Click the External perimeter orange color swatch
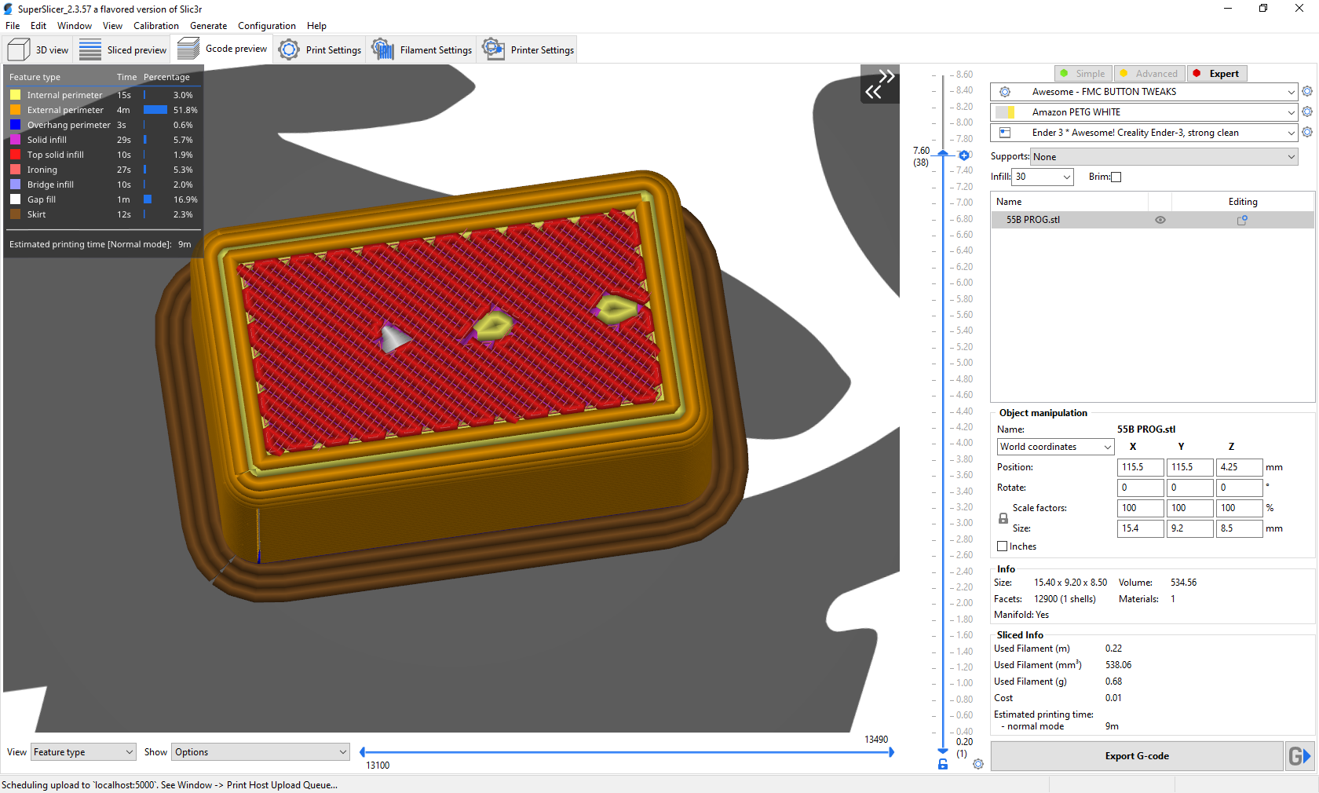1319x793 pixels. [15, 110]
